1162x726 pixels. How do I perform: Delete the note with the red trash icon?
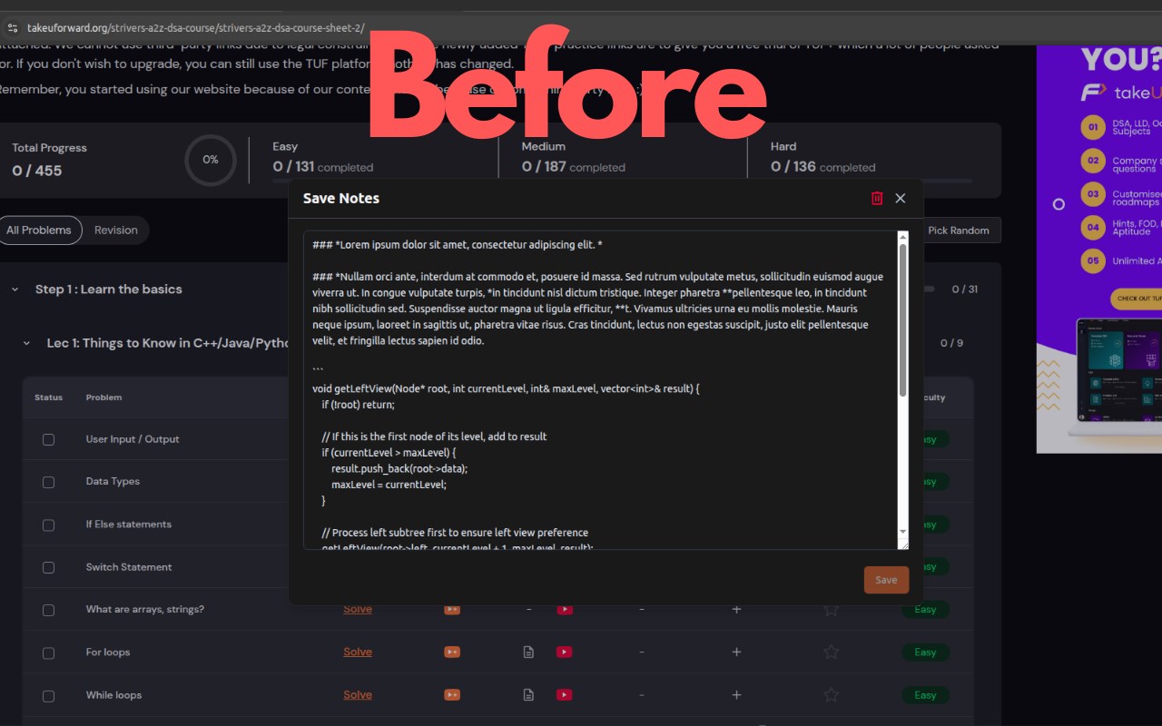click(x=877, y=198)
